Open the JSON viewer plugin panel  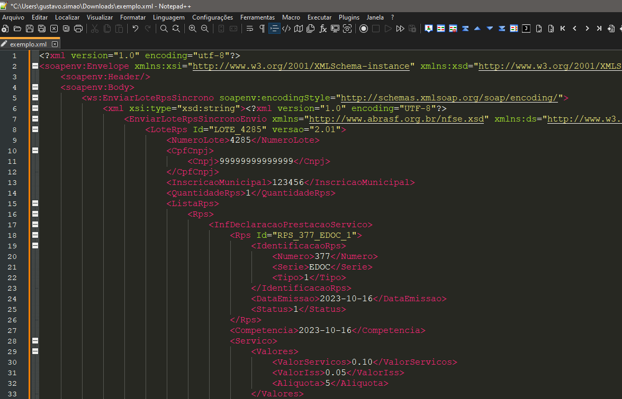click(525, 29)
